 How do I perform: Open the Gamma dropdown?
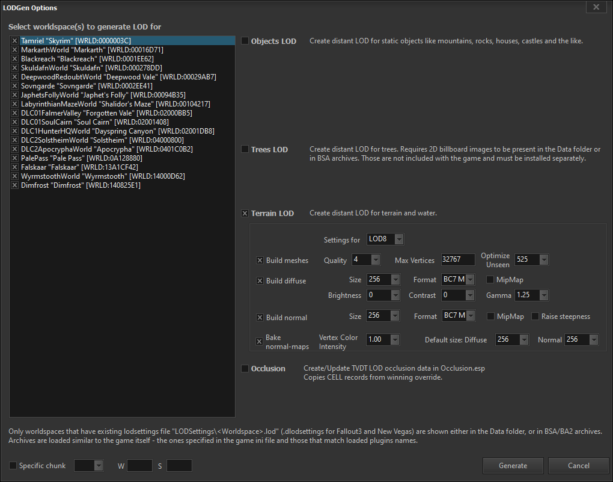click(543, 295)
